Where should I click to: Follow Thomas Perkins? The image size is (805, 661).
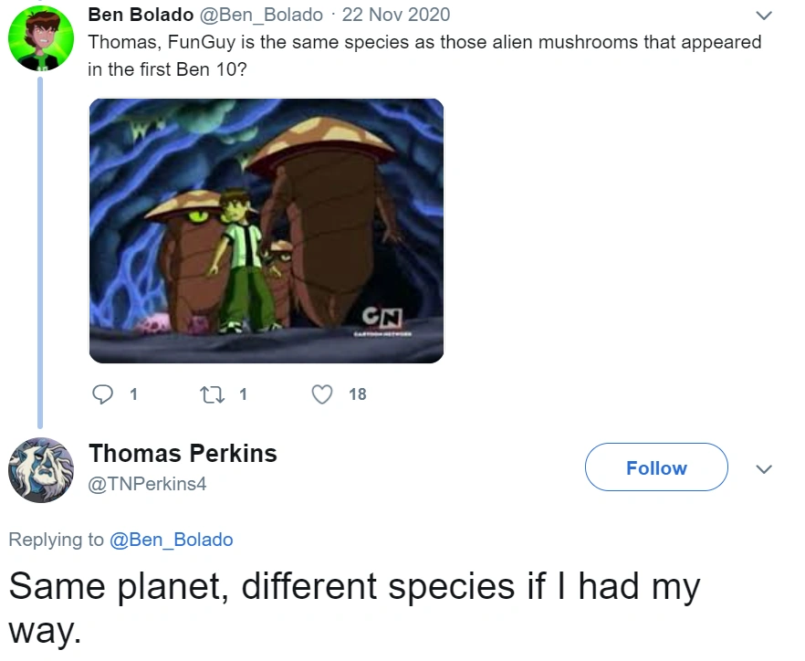point(655,468)
